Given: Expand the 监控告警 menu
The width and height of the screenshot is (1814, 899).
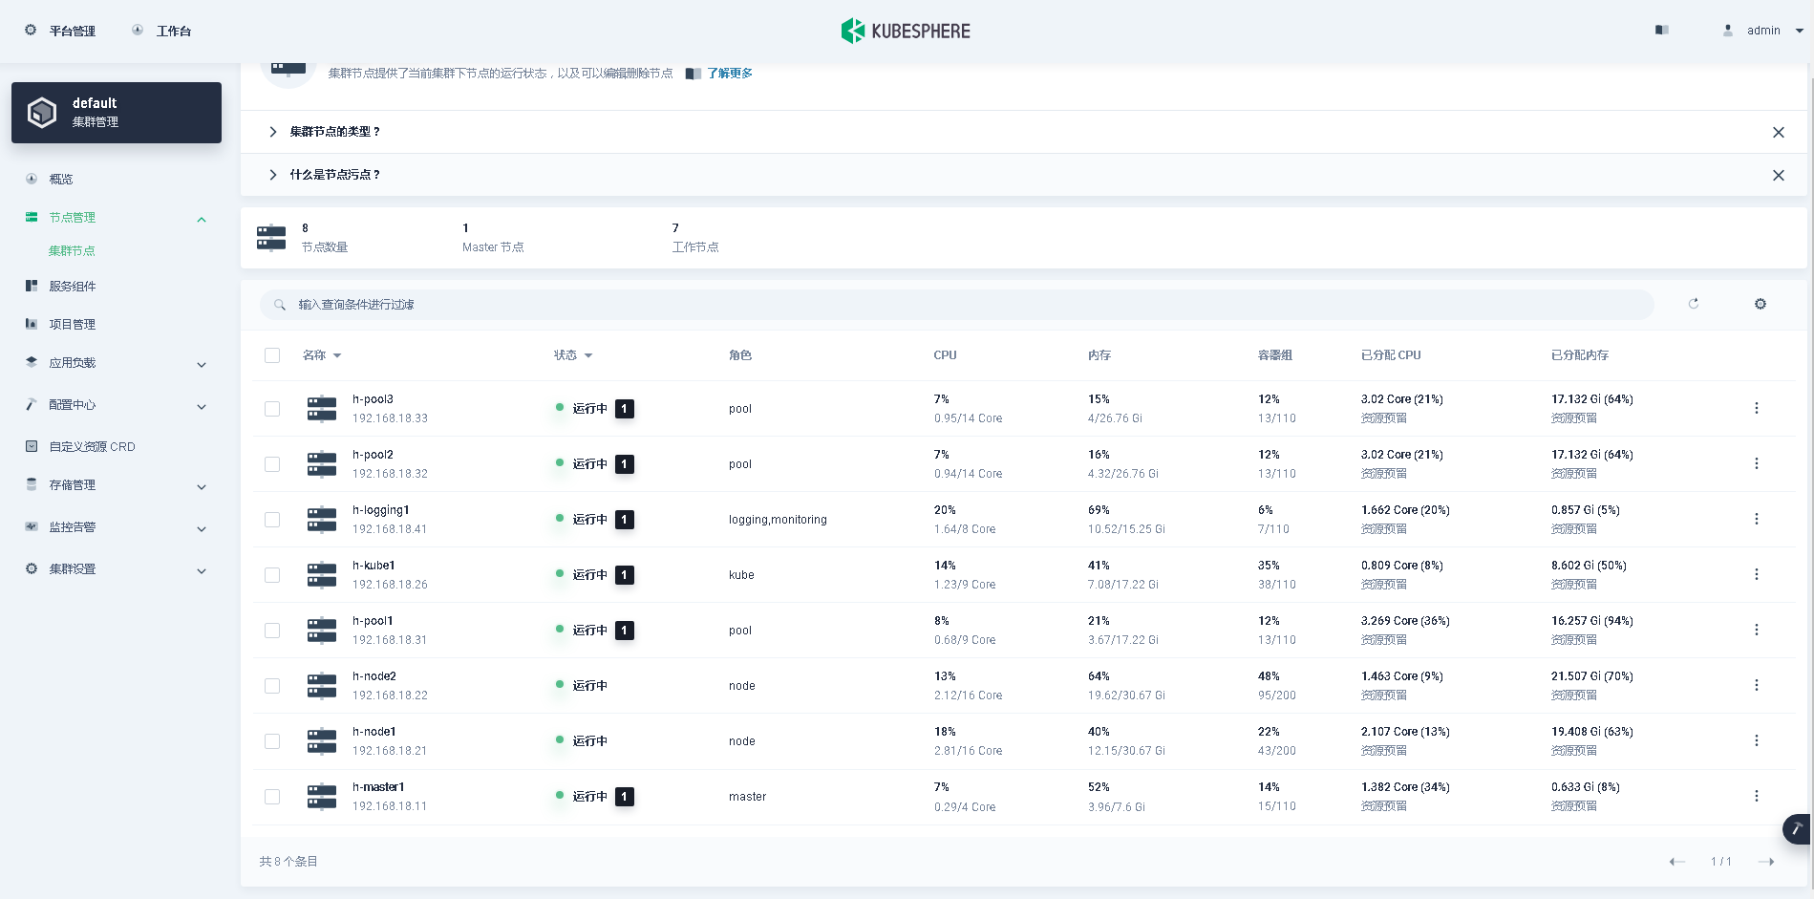Looking at the screenshot, I should pyautogui.click(x=202, y=528).
